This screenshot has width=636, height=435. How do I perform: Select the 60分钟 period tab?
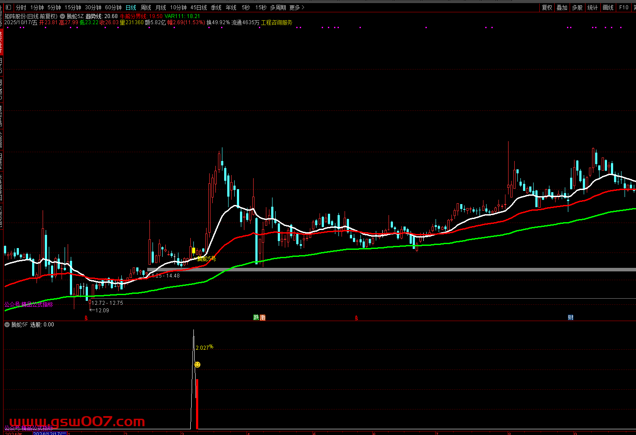[x=113, y=7]
